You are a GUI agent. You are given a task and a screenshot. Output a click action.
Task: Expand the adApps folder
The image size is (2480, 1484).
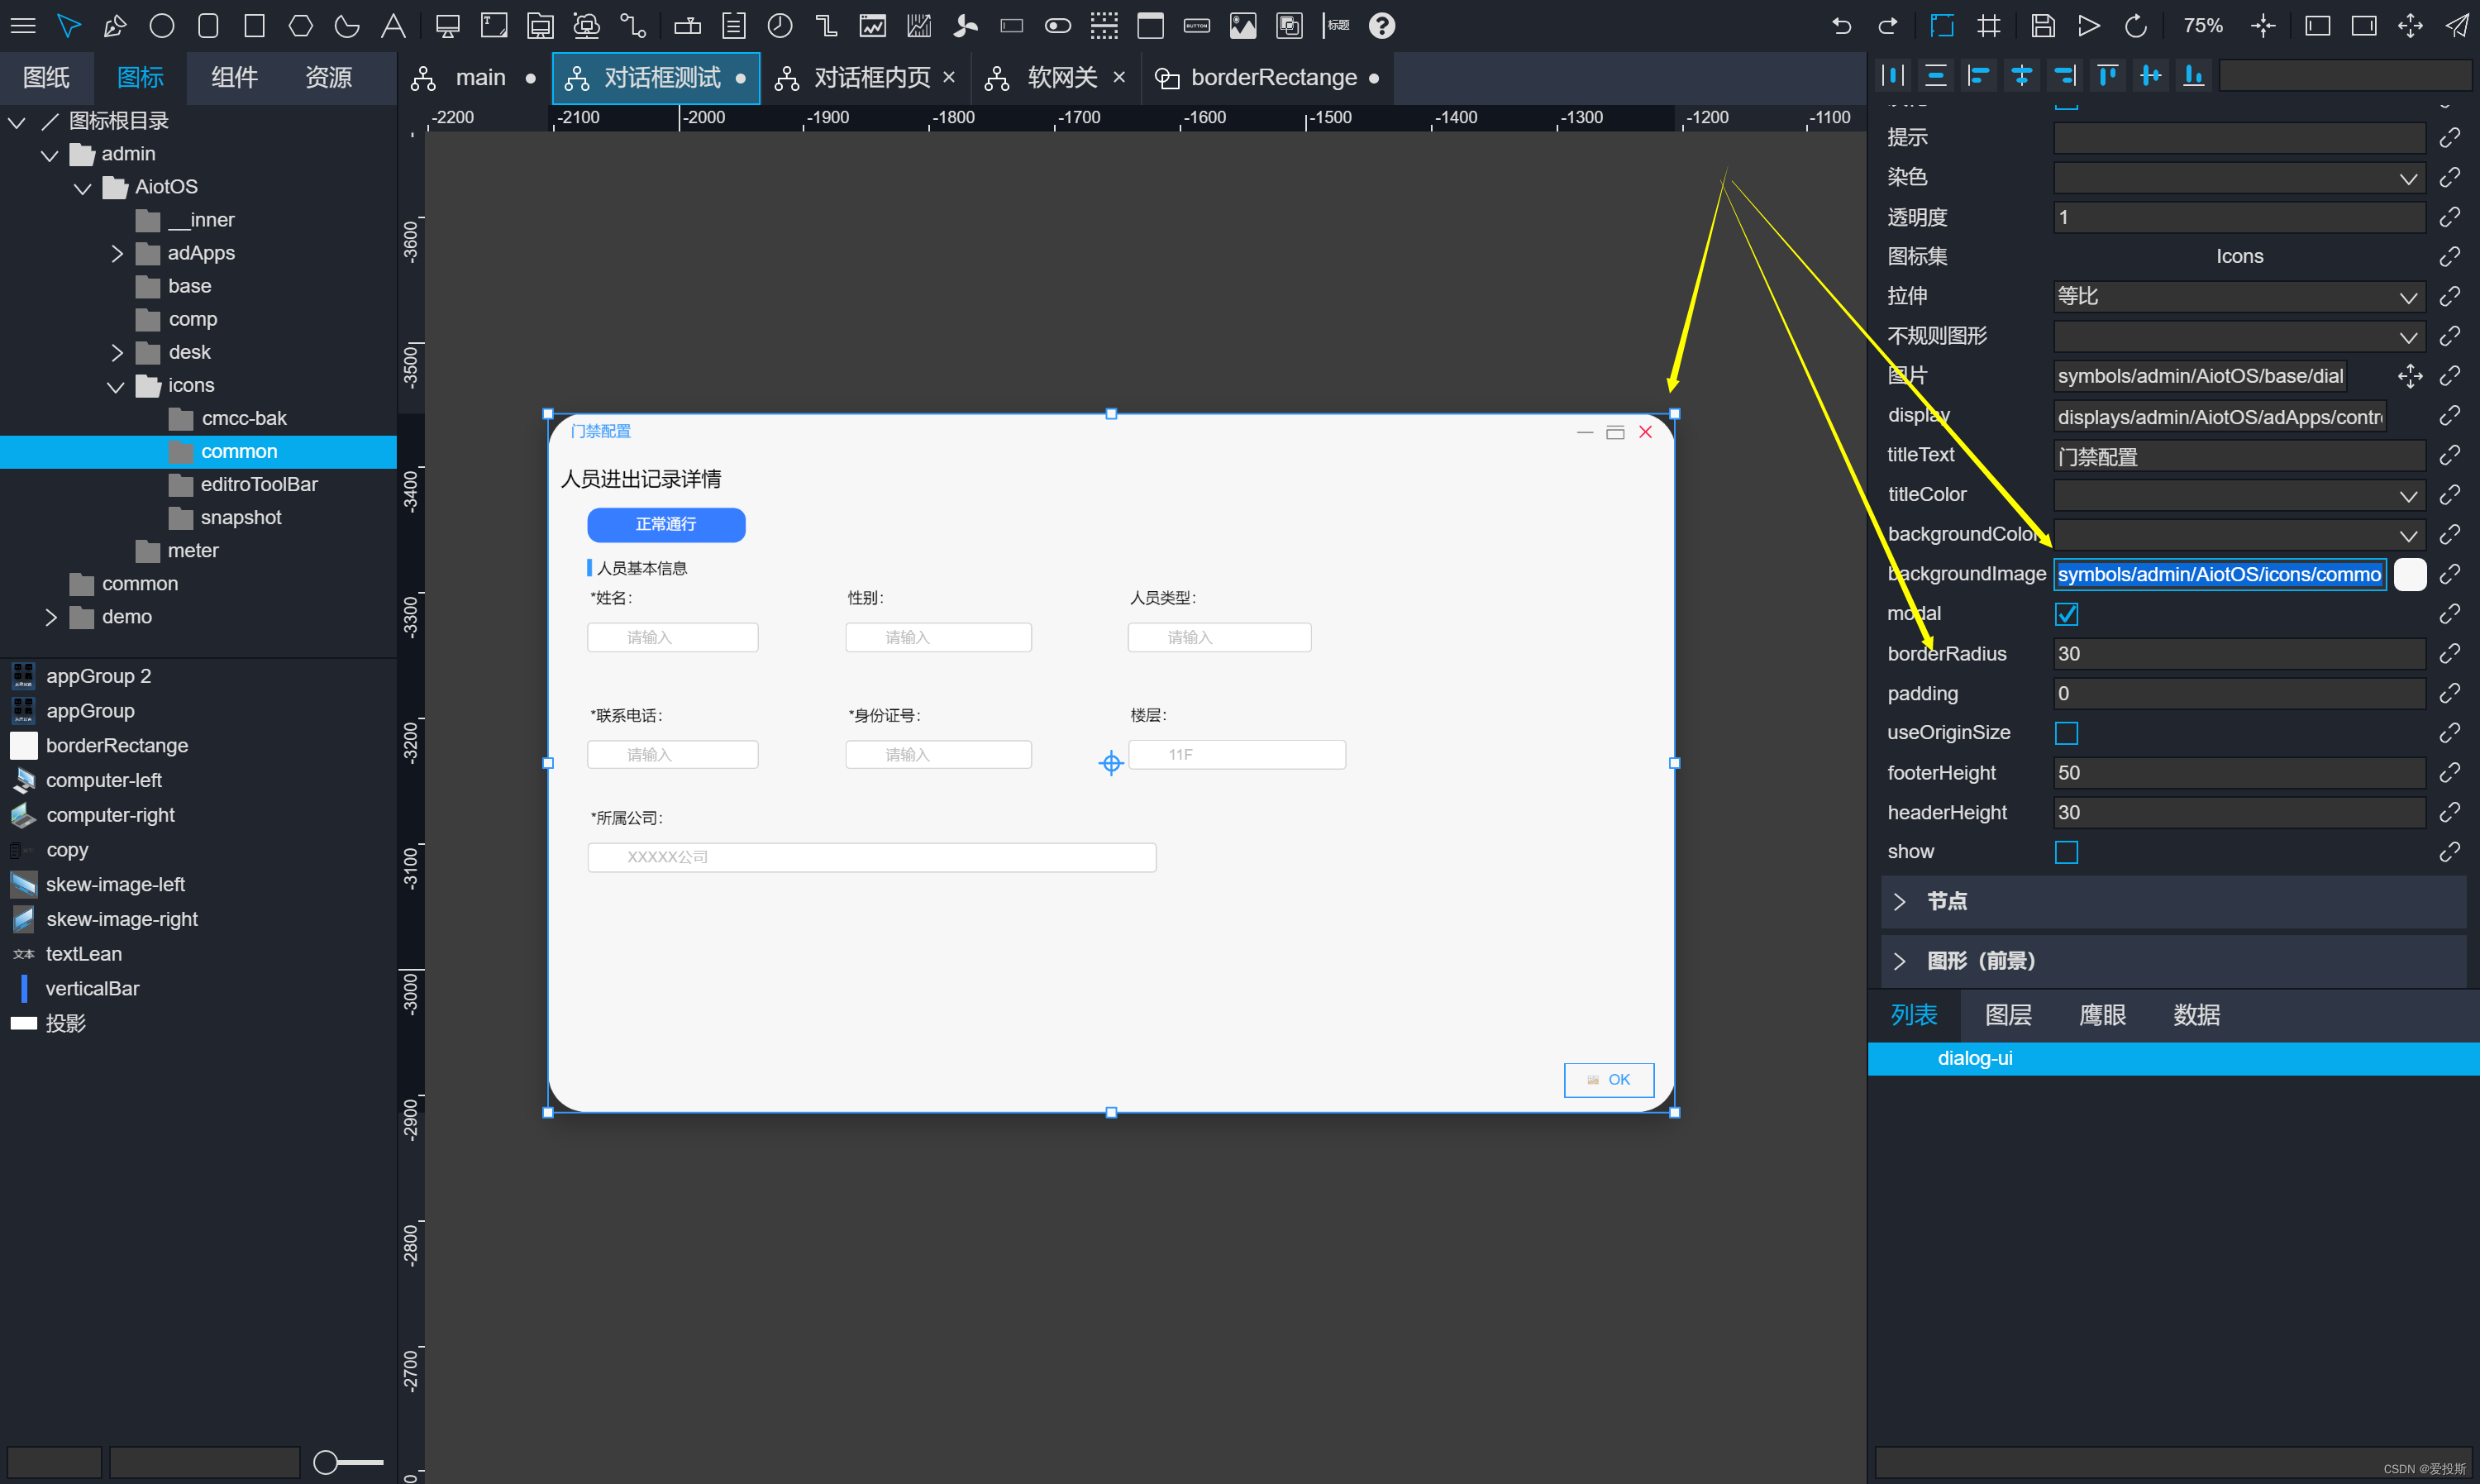tap(117, 253)
